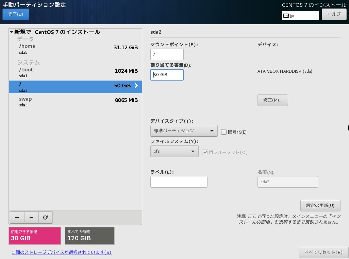
Task: Click the arrow on the selected root partition
Action: [x=136, y=86]
